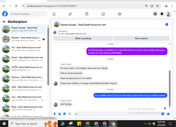
Task: Focus the Search Facebook field
Action: point(28,14)
